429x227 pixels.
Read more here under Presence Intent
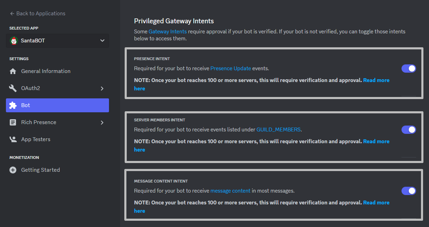[x=376, y=80]
